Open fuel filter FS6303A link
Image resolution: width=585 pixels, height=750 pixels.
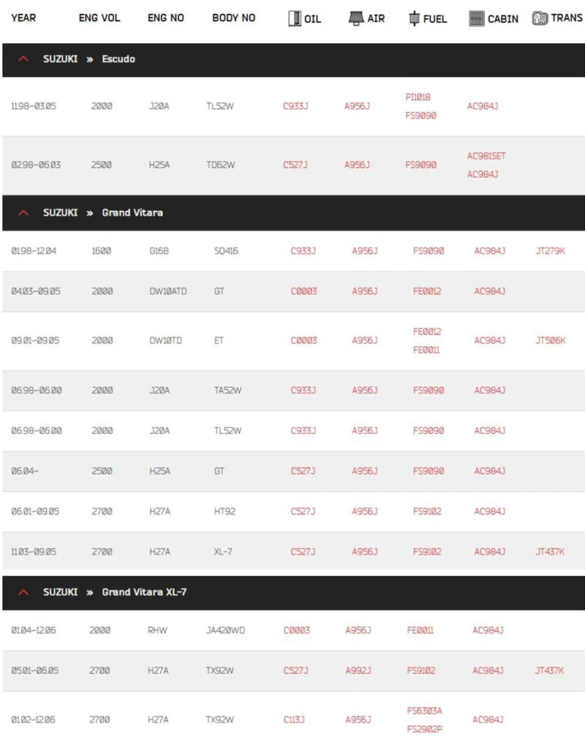424,710
